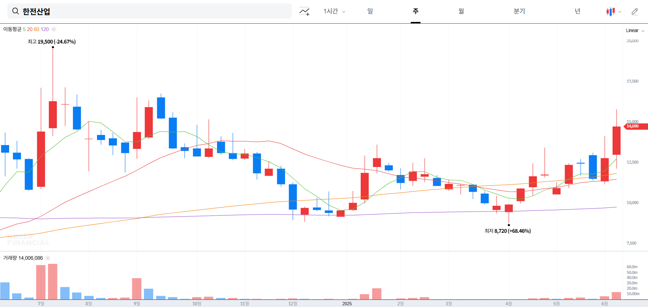Switch to the 년 yearly tab
648x307 pixels.
tap(577, 11)
